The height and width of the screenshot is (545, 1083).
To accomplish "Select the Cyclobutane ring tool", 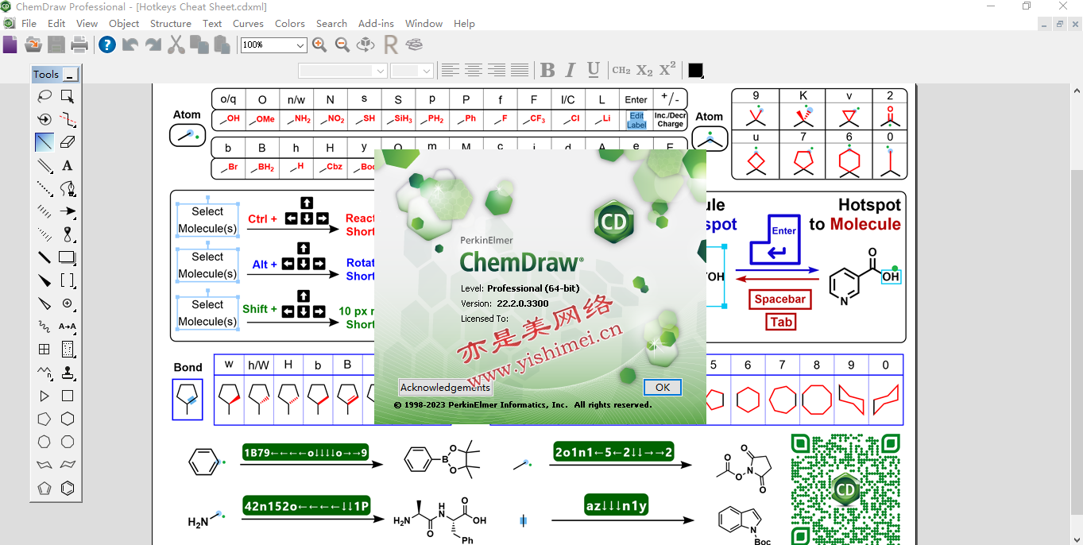I will [68, 396].
